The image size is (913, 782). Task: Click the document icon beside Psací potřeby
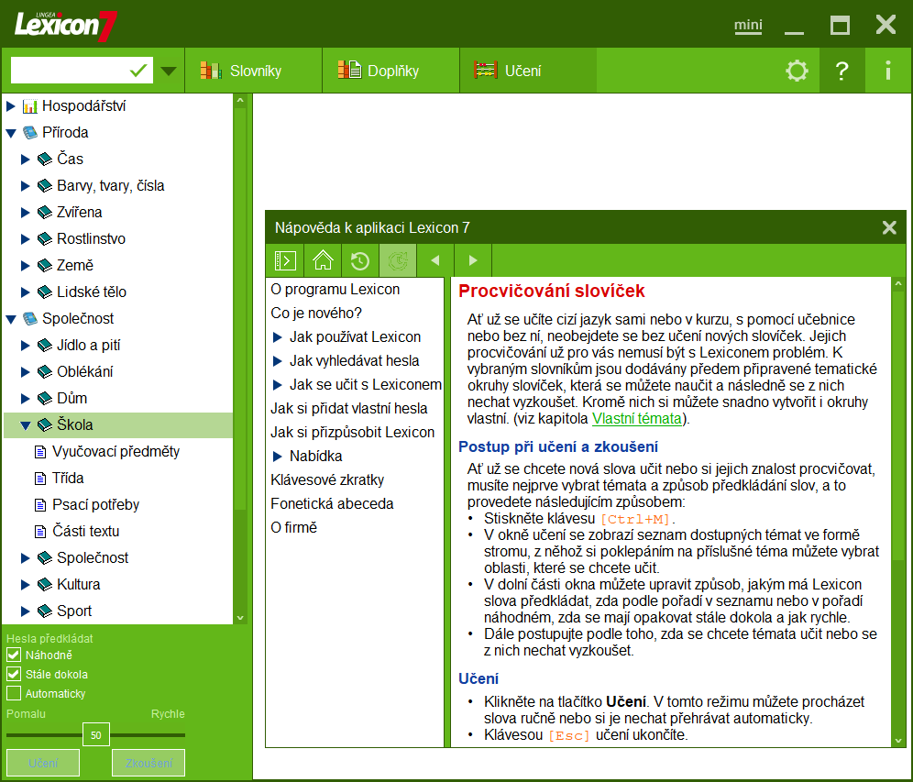point(40,505)
